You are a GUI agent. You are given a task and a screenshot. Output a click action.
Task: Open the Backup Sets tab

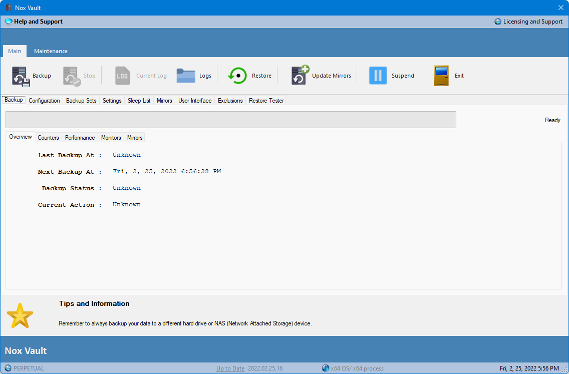(81, 101)
